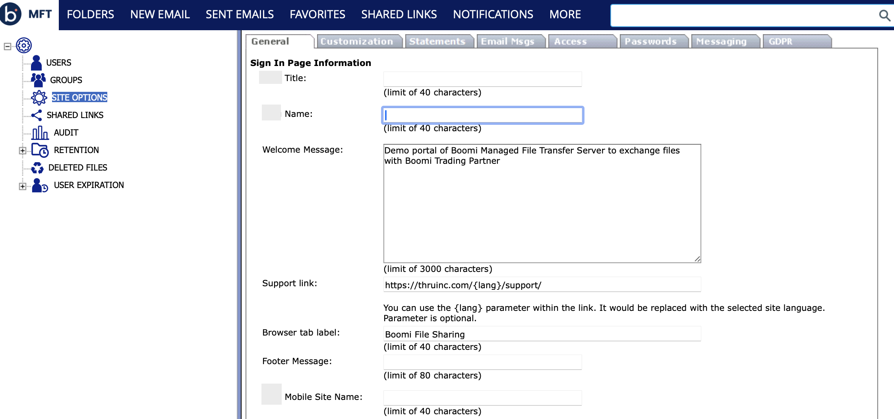Click the Site Options gear icon
Screen dimensions: 894x419
[x=39, y=97]
